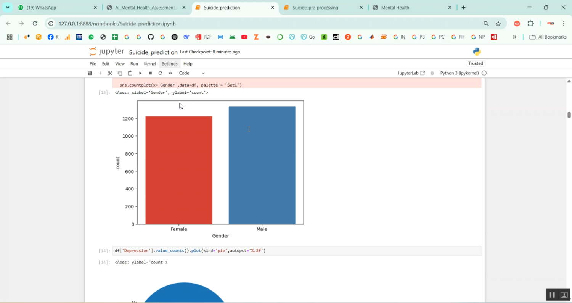Open the Code cell type dropdown
The image size is (572, 303).
point(191,73)
